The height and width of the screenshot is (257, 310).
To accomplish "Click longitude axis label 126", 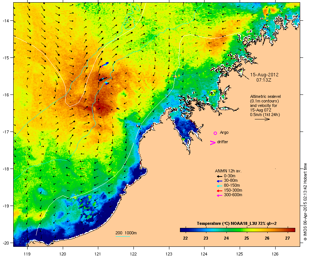I will pyautogui.click(x=275, y=254).
